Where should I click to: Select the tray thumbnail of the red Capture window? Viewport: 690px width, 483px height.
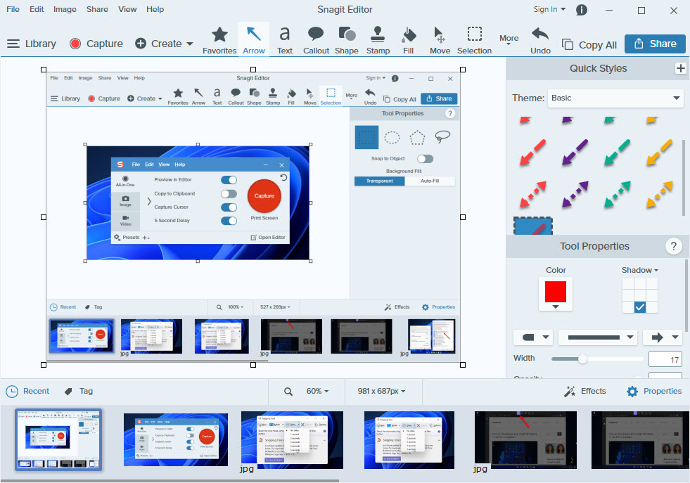[x=176, y=439]
